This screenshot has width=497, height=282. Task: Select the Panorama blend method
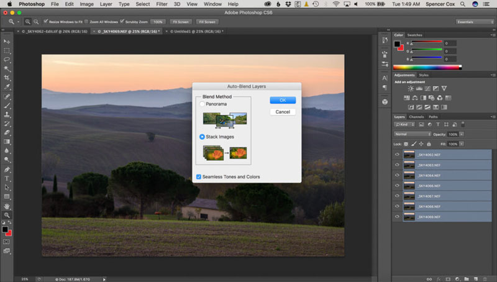[203, 104]
